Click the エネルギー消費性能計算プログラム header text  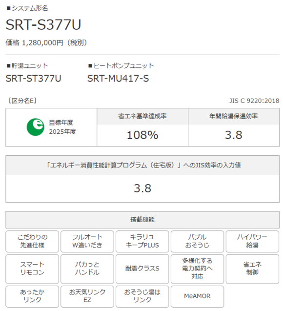143,165
